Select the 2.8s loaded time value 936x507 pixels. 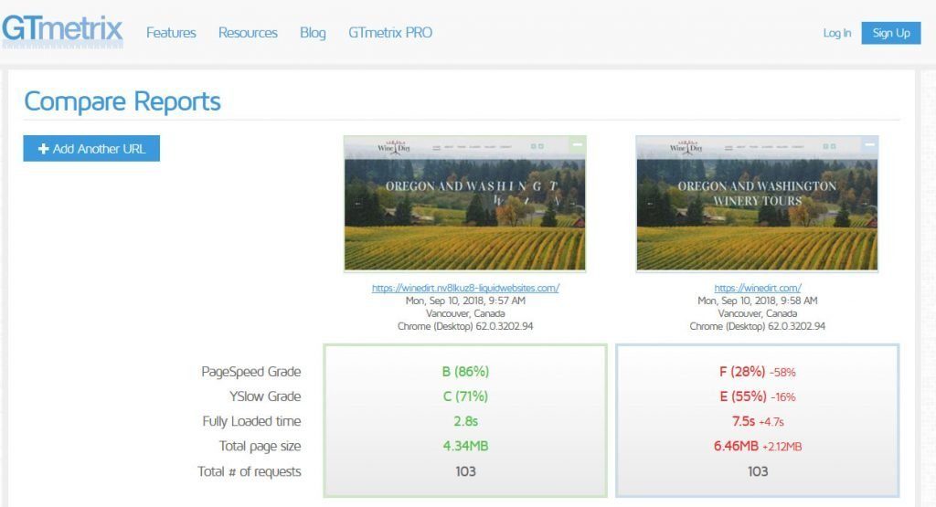coord(465,421)
